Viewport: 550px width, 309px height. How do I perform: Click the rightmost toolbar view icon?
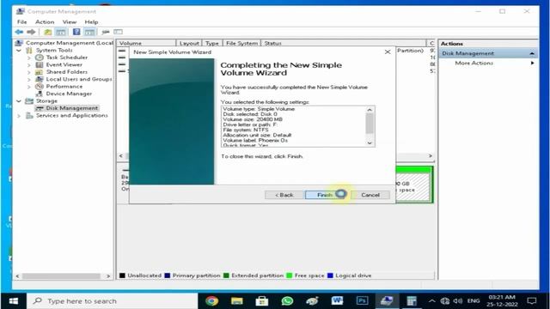[x=118, y=32]
